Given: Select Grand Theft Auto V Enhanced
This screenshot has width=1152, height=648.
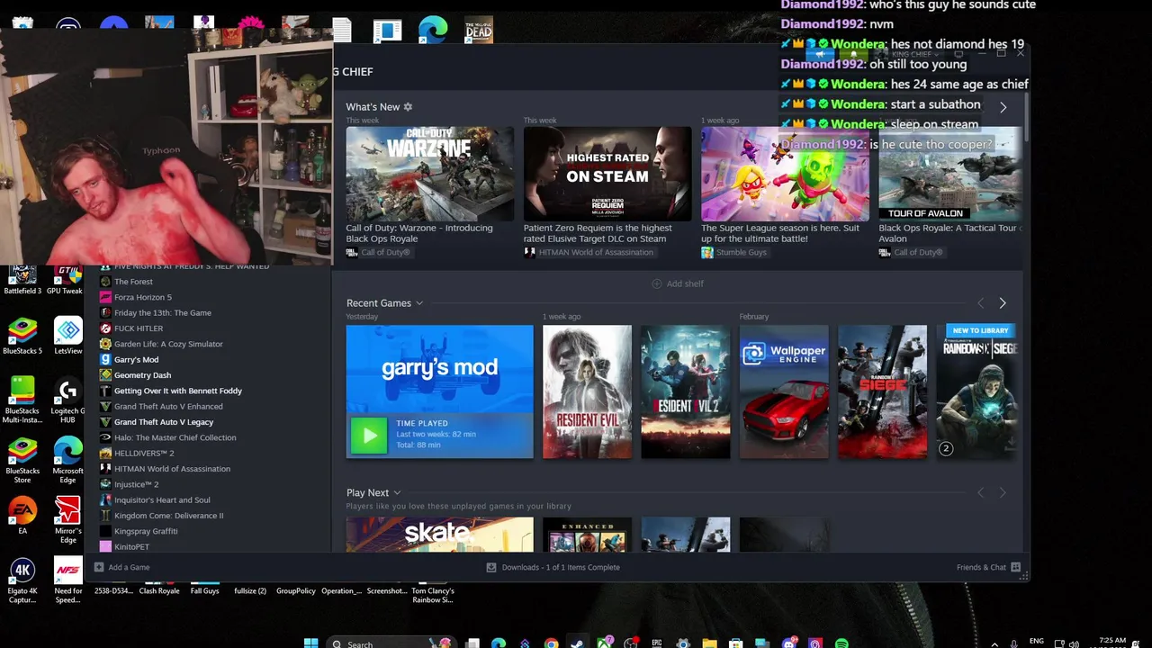Looking at the screenshot, I should pos(168,406).
